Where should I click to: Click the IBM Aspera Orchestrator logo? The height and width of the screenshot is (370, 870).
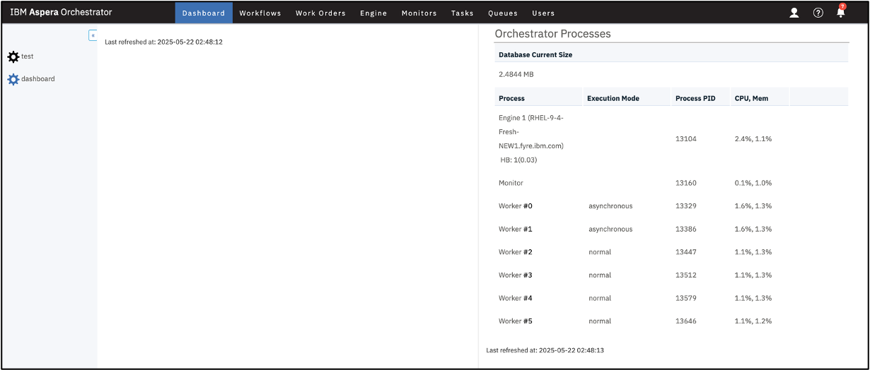pyautogui.click(x=61, y=12)
